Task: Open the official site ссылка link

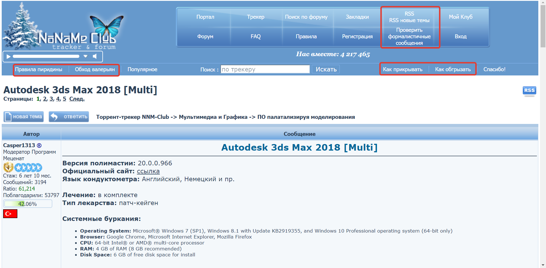Action: click(148, 171)
